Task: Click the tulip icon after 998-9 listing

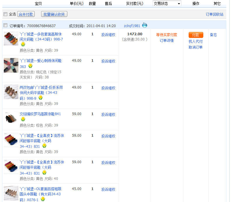Action: tap(41, 98)
